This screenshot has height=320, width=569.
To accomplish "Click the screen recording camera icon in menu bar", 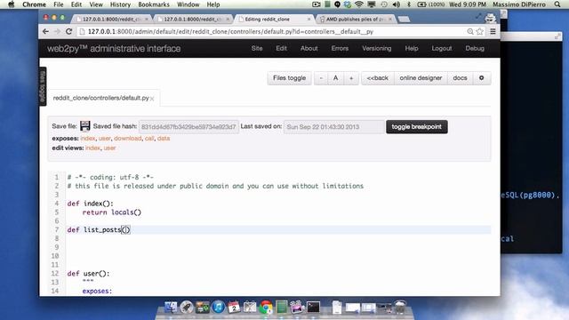I will [317, 4].
